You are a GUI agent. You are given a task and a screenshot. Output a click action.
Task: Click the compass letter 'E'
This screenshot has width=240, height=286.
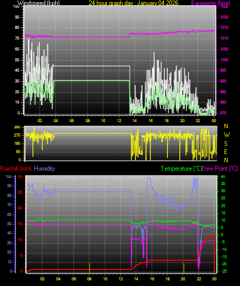point(226,152)
